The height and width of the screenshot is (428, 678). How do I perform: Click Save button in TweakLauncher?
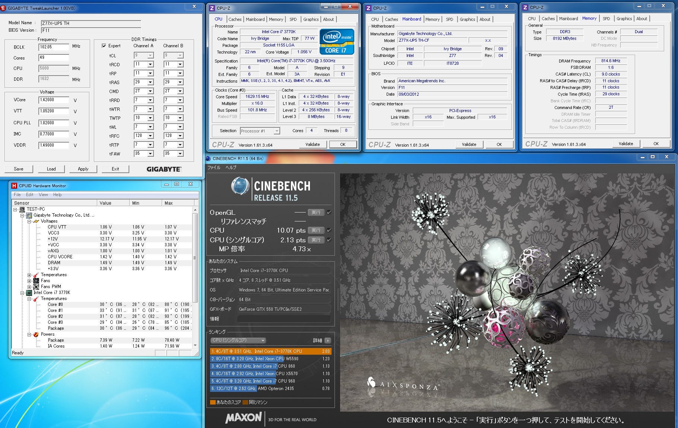click(x=19, y=169)
